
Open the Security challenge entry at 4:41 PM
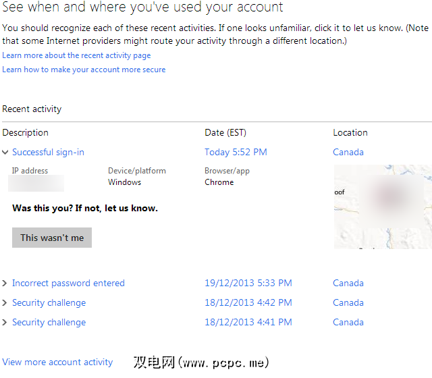pyautogui.click(x=49, y=323)
